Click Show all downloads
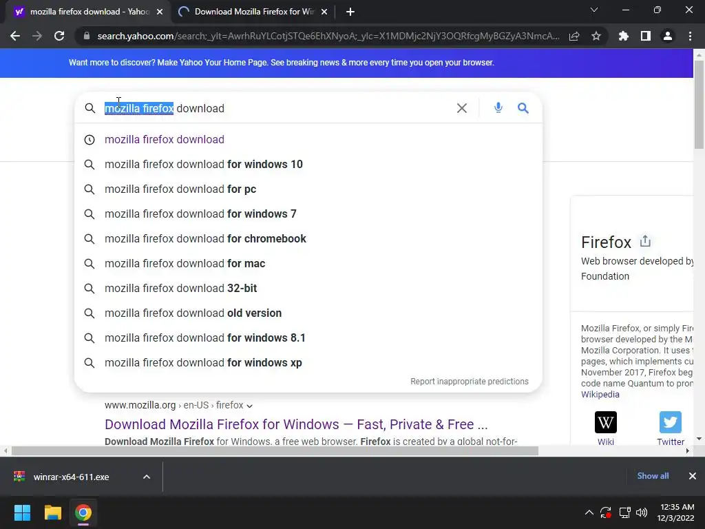This screenshot has height=529, width=705. coord(653,476)
